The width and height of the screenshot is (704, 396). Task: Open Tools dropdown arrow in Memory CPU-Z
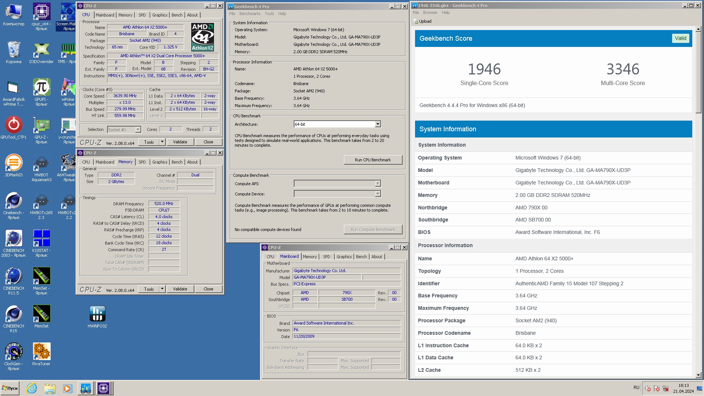pos(162,289)
